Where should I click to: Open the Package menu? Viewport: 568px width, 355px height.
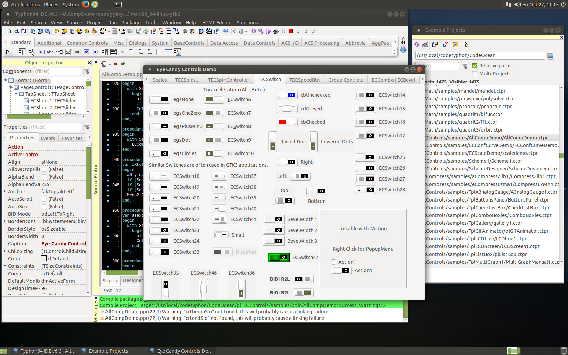[131, 23]
